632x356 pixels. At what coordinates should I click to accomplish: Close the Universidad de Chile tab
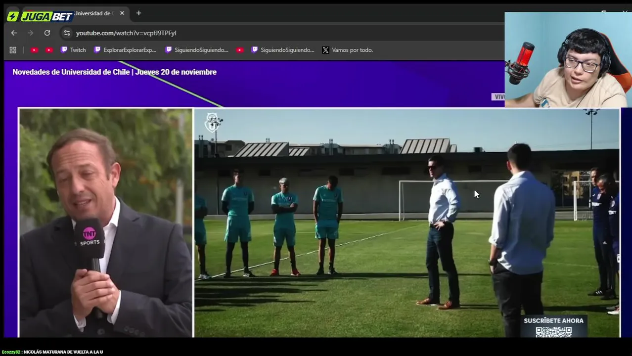(x=122, y=13)
